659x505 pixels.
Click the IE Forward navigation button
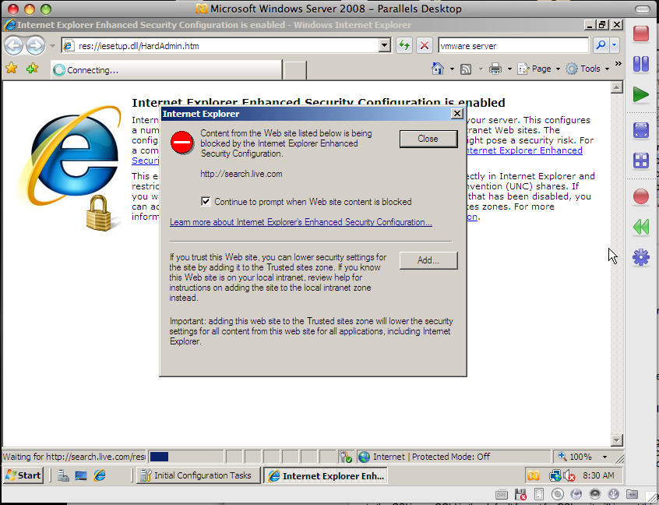click(35, 45)
